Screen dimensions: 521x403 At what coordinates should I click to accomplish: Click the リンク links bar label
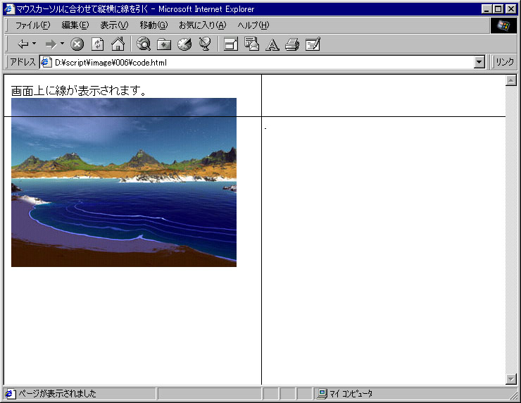[x=505, y=62]
